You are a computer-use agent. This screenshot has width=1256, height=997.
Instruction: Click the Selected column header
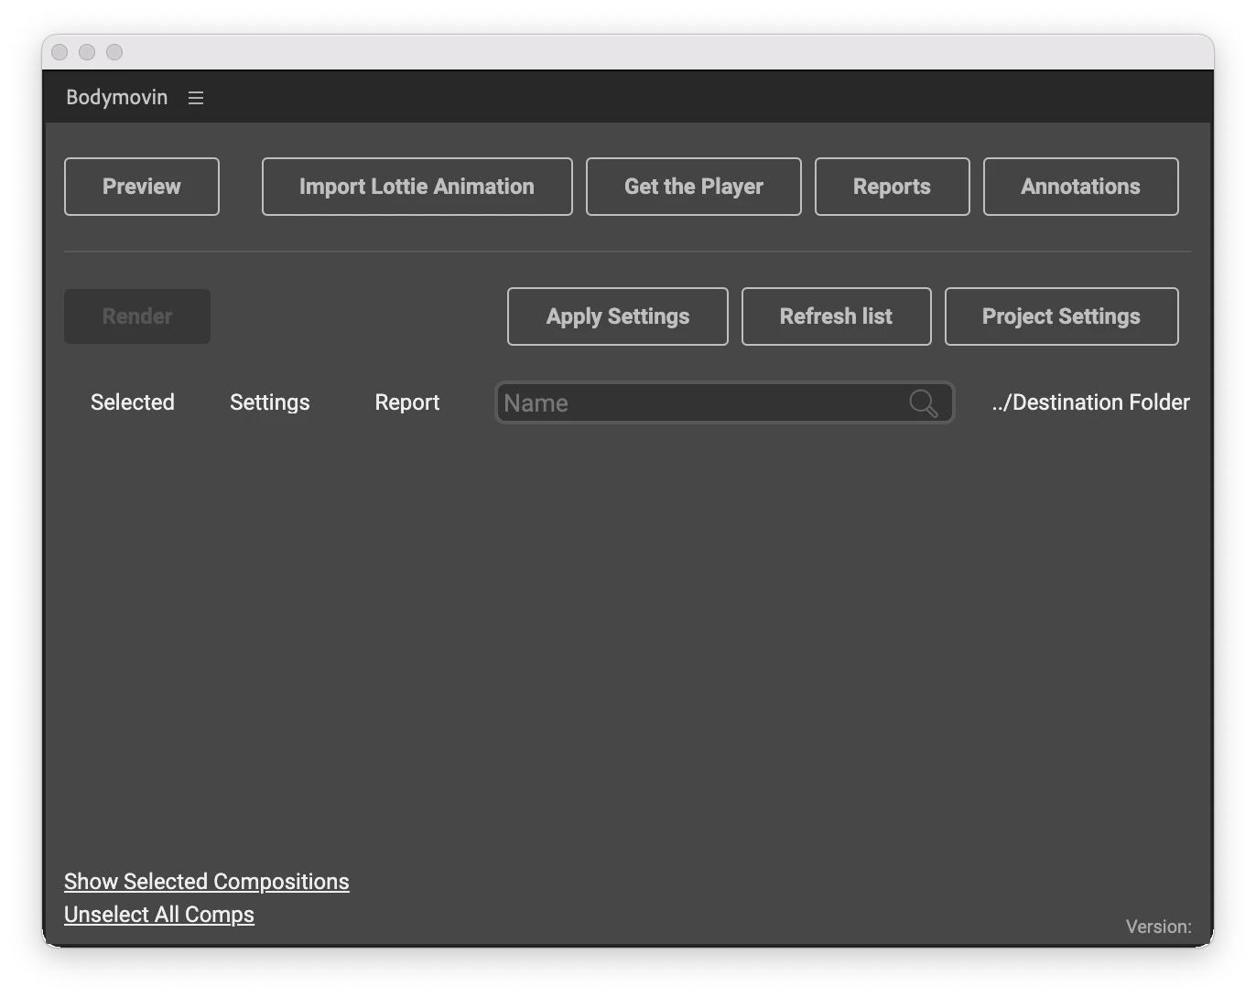tap(133, 402)
